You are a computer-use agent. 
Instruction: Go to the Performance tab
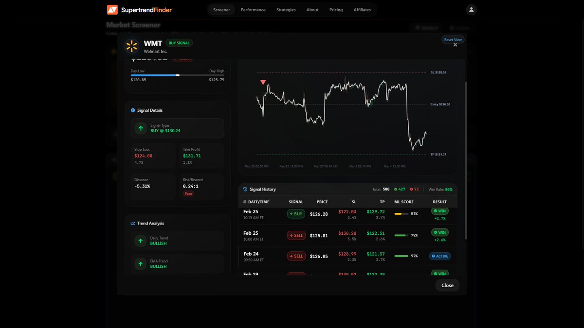click(253, 10)
